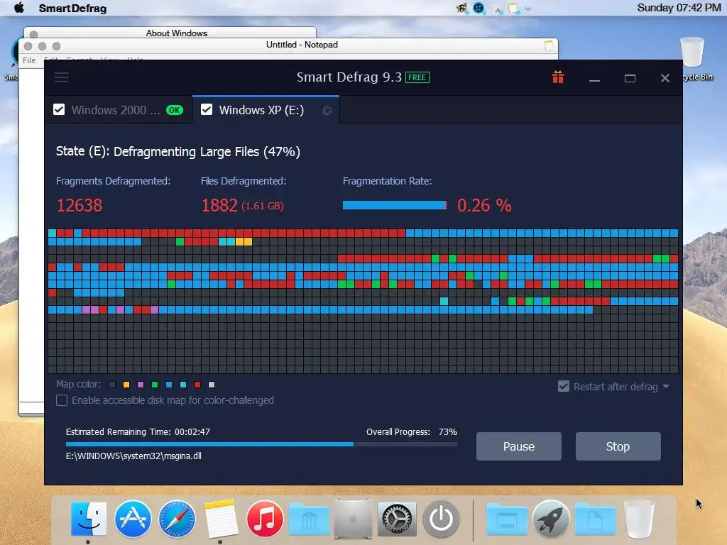This screenshot has width=727, height=545.
Task: Open the Trash in the dock
Action: coord(639,519)
